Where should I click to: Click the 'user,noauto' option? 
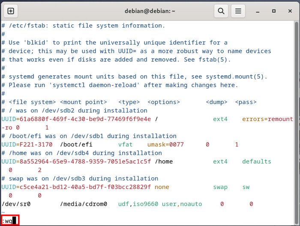(x=182, y=204)
